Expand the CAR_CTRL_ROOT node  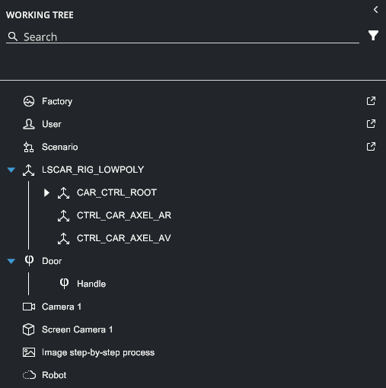[x=46, y=192]
